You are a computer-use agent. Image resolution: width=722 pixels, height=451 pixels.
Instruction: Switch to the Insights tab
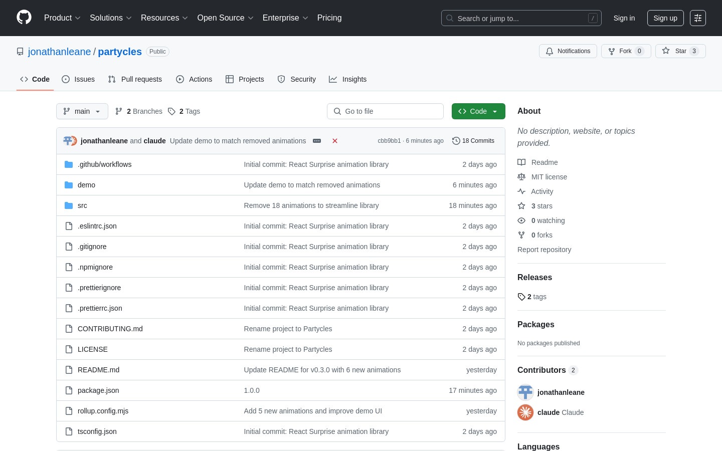point(348,79)
